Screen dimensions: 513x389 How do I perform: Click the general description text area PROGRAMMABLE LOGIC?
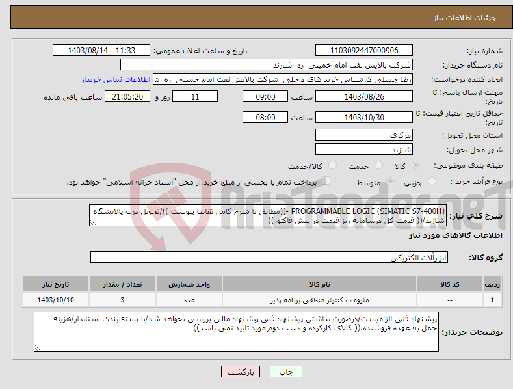pos(268,215)
